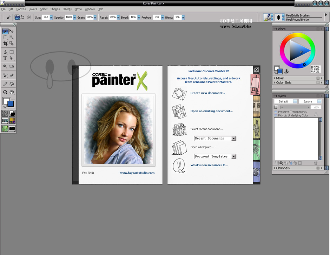The width and height of the screenshot is (330, 255).
Task: Open the Layers menu
Action: click(x=33, y=9)
